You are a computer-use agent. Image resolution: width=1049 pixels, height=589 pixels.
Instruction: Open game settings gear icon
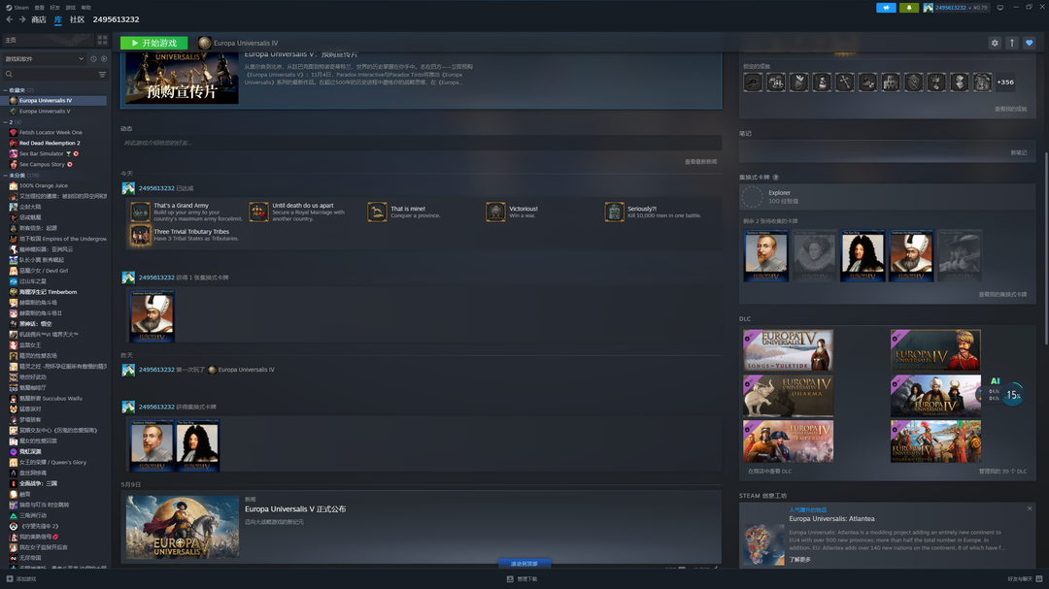pos(995,43)
